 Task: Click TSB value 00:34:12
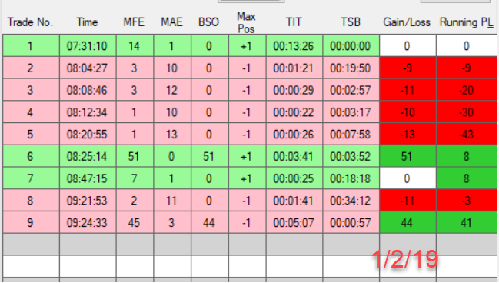(351, 201)
